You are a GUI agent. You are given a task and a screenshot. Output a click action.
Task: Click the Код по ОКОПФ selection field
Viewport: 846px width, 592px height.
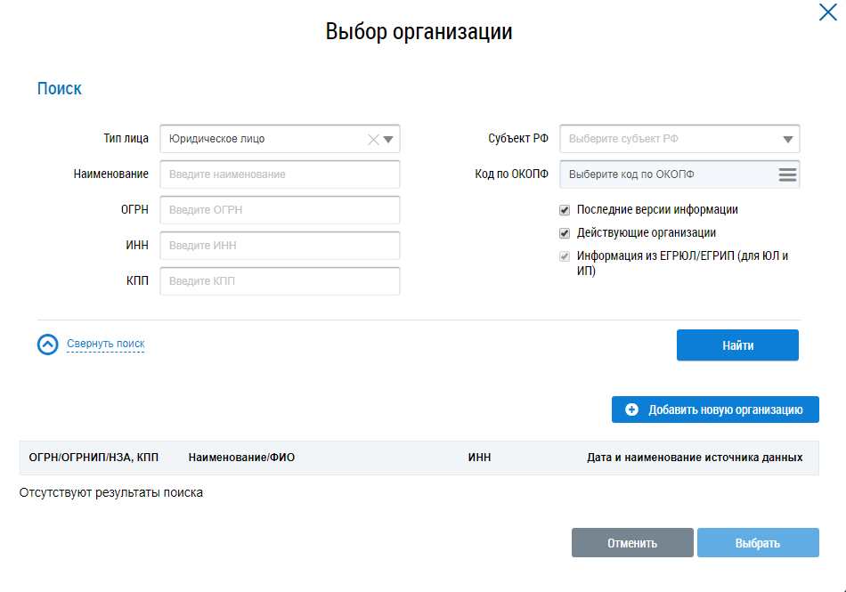(x=668, y=174)
